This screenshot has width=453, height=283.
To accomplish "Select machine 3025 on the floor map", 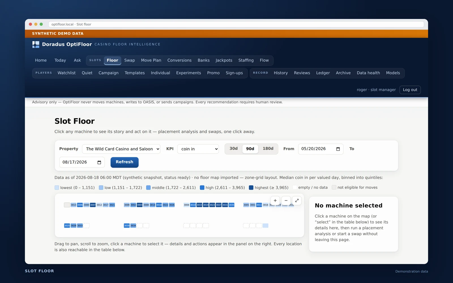I will [67, 226].
